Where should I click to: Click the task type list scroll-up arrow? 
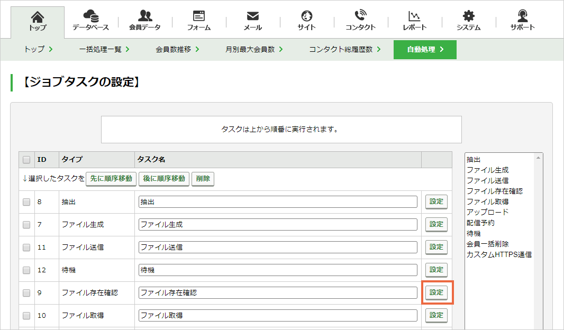[x=538, y=158]
